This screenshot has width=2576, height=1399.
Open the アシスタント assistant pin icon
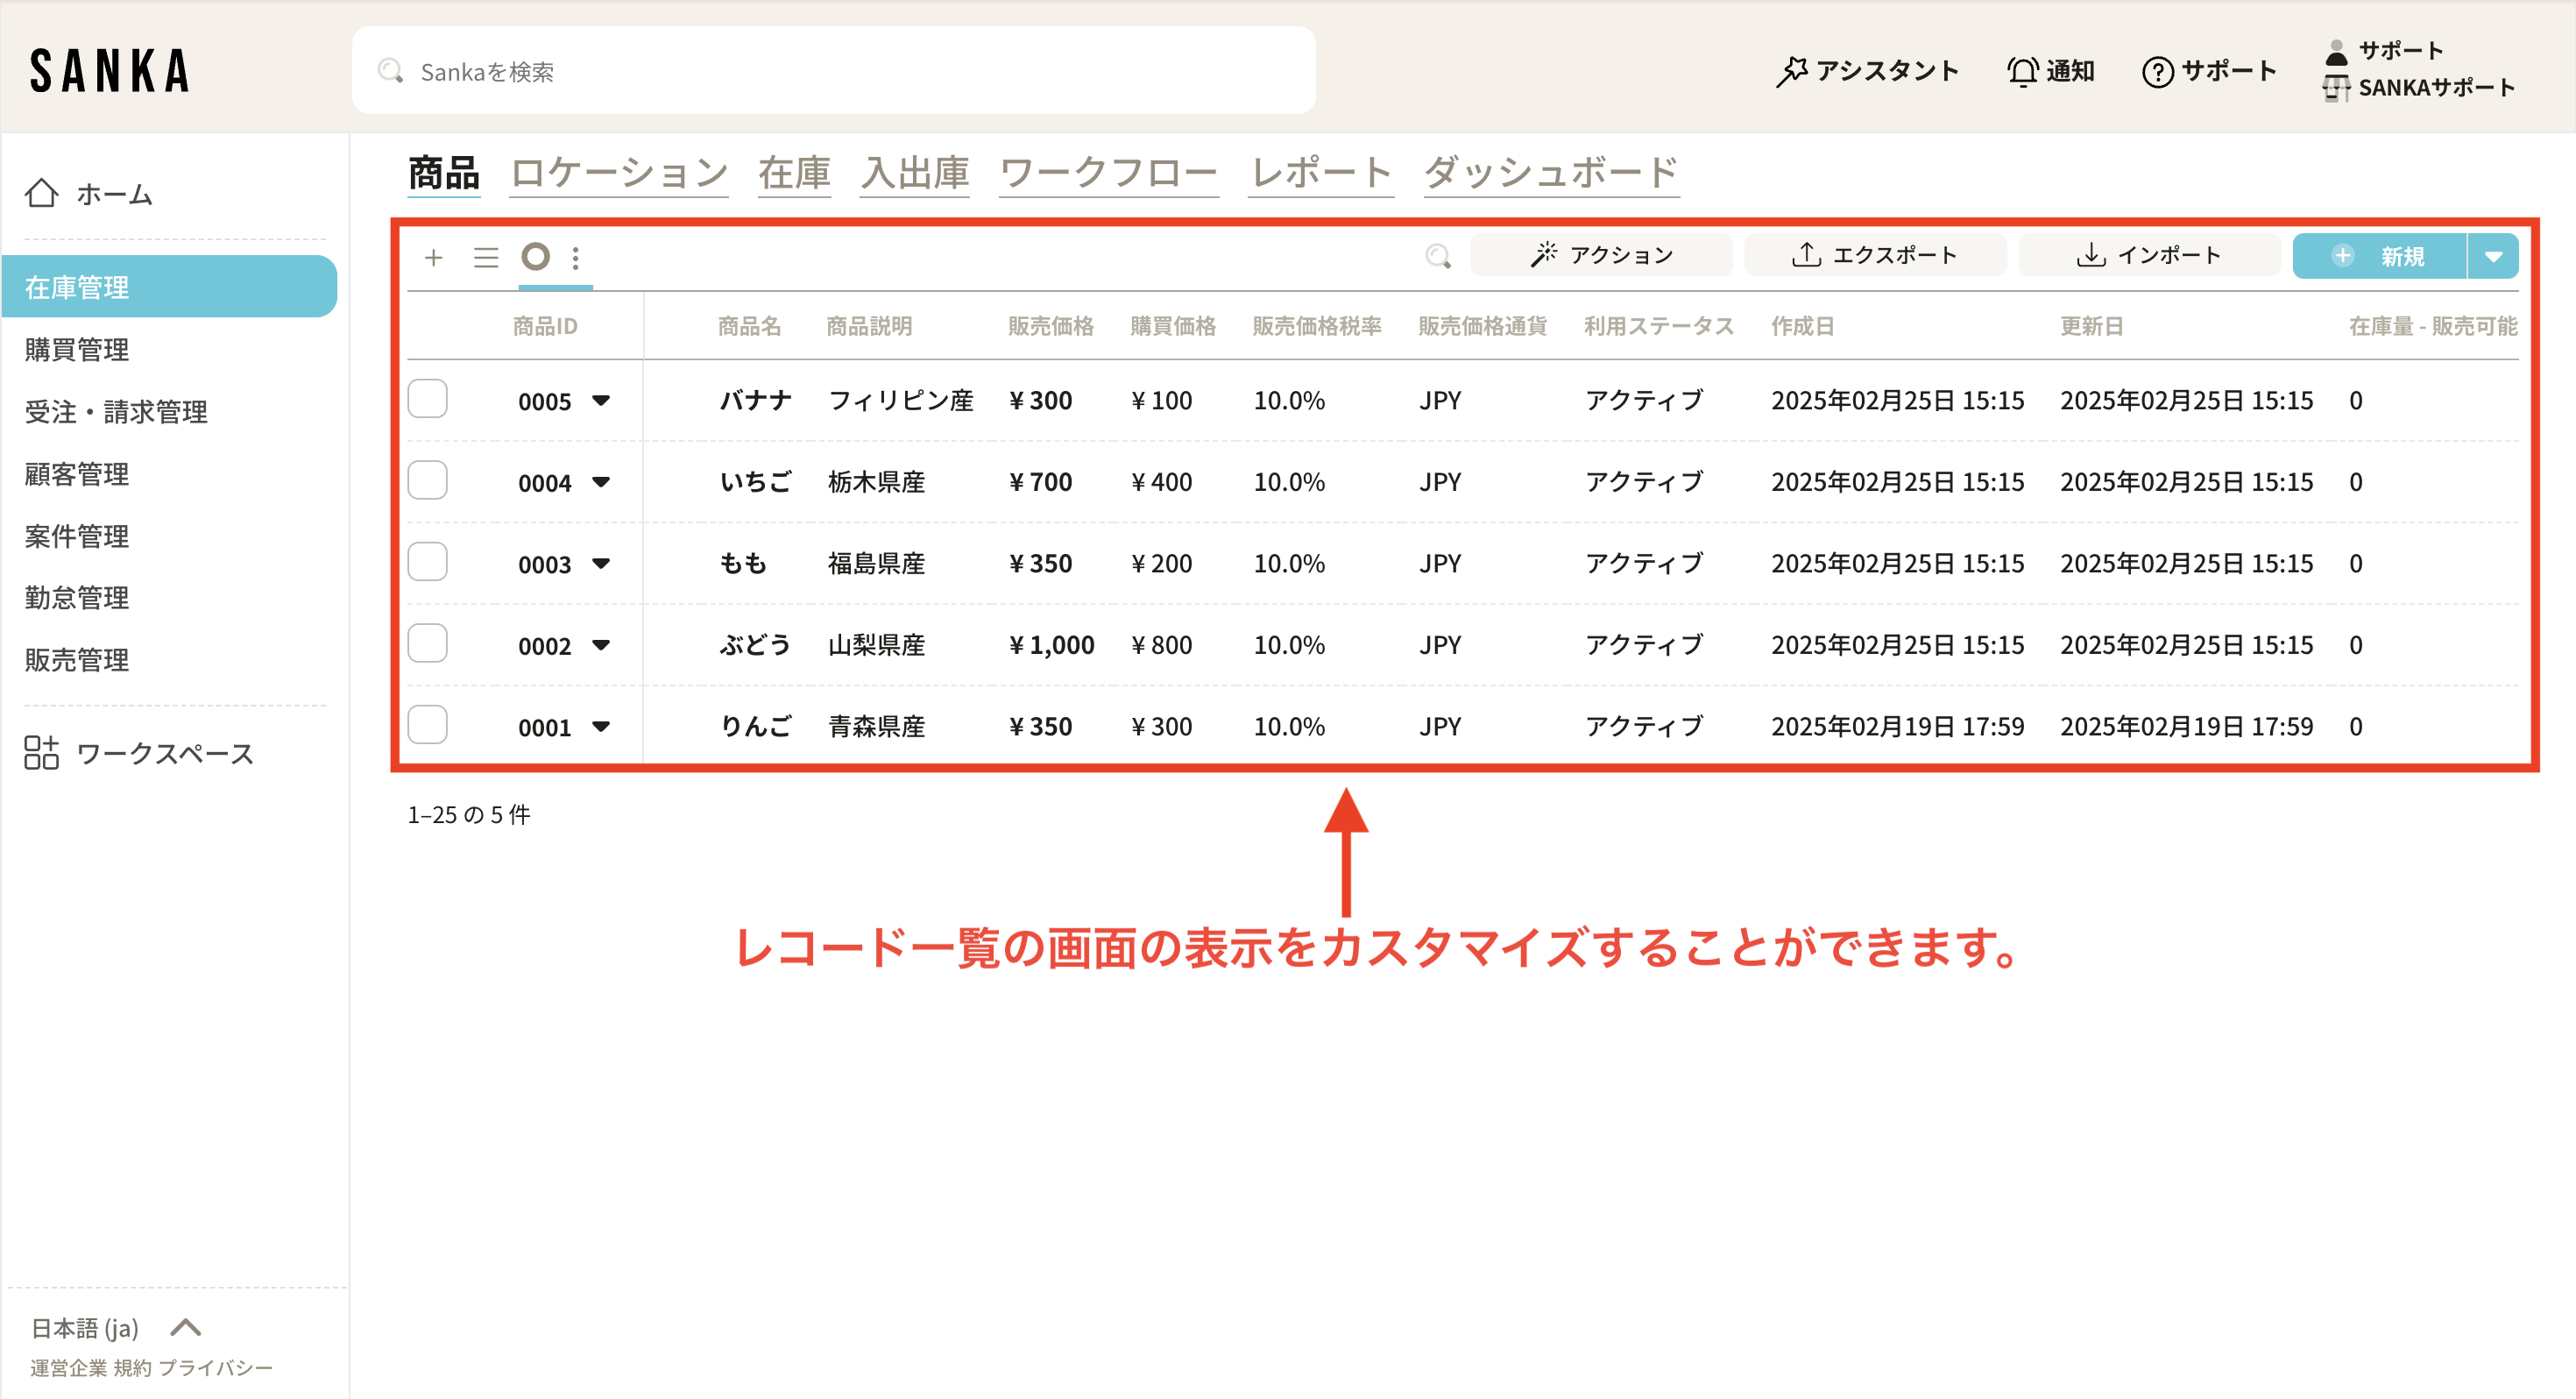1791,71
